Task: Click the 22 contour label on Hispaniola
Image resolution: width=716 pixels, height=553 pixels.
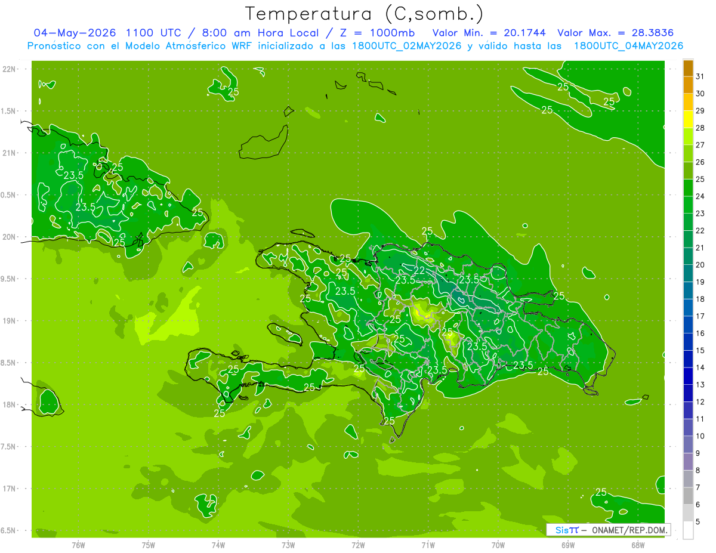Action: [419, 270]
